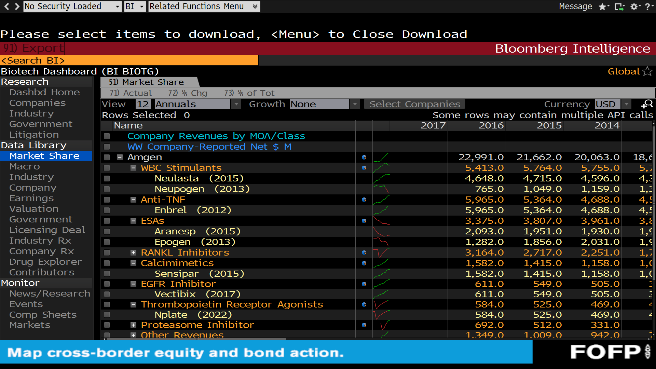Check the Amgen row checkbox
This screenshot has width=656, height=369.
107,157
